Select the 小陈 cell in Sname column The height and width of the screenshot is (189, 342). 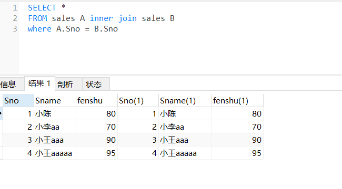click(x=55, y=113)
